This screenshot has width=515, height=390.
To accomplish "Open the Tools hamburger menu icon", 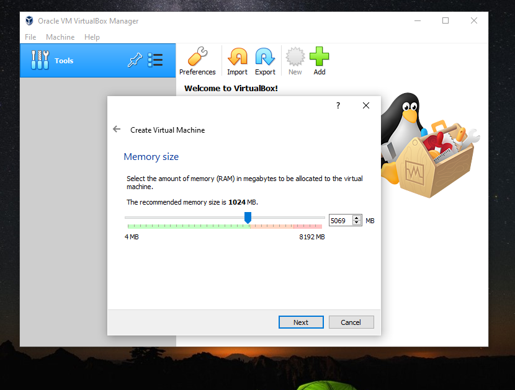I will click(x=155, y=60).
